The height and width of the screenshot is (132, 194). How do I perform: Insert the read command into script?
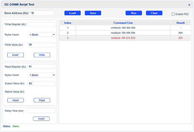15,100
